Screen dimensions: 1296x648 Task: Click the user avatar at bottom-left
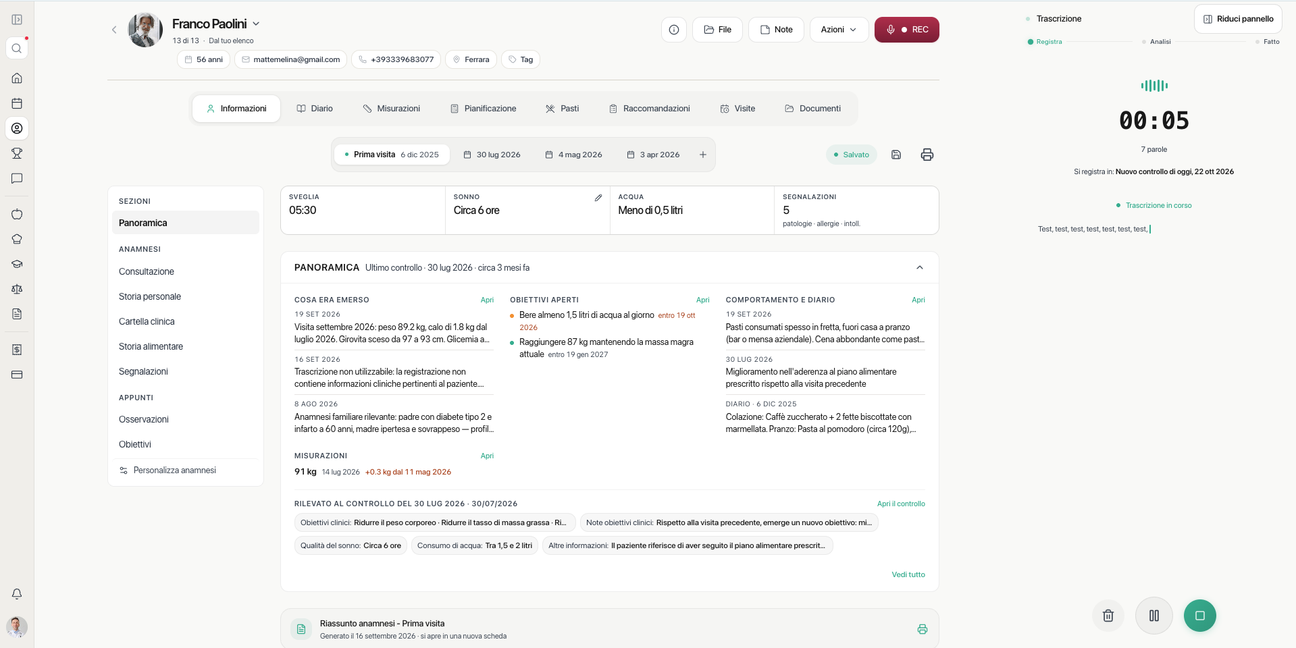(17, 627)
